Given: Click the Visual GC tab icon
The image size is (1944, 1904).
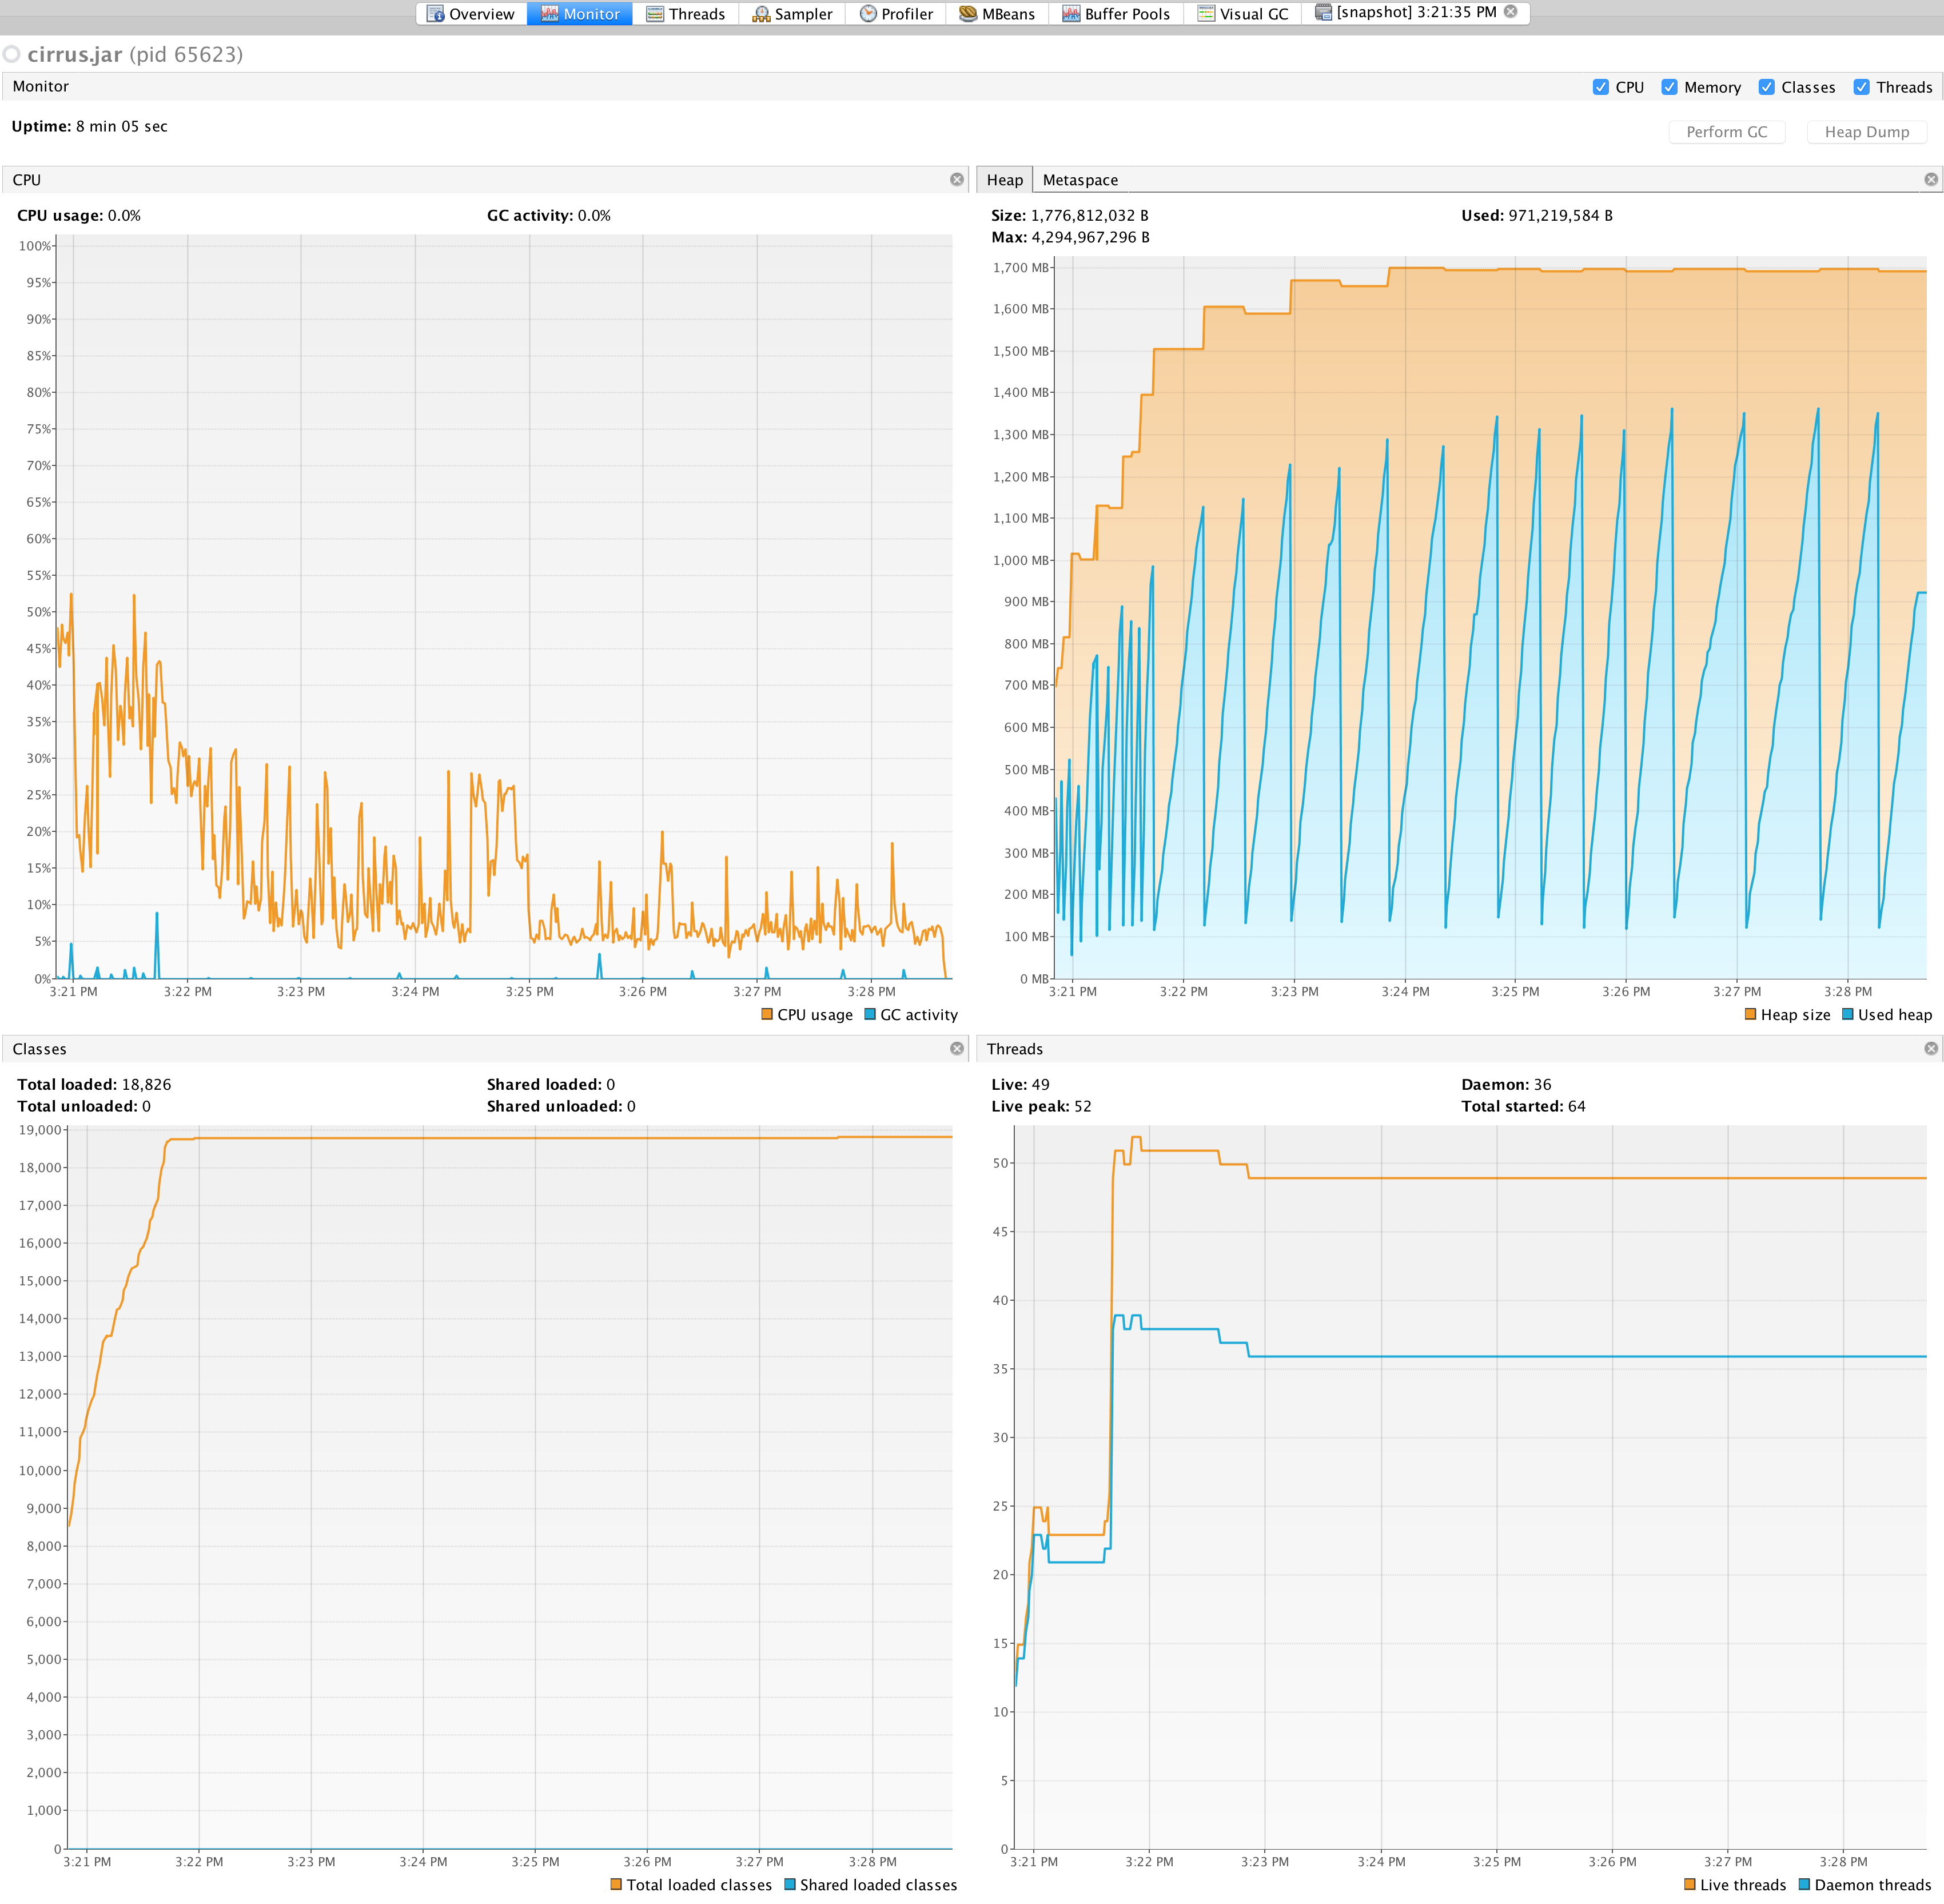Looking at the screenshot, I should [x=1206, y=14].
